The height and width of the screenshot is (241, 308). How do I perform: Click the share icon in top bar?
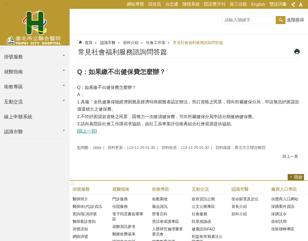point(293,4)
